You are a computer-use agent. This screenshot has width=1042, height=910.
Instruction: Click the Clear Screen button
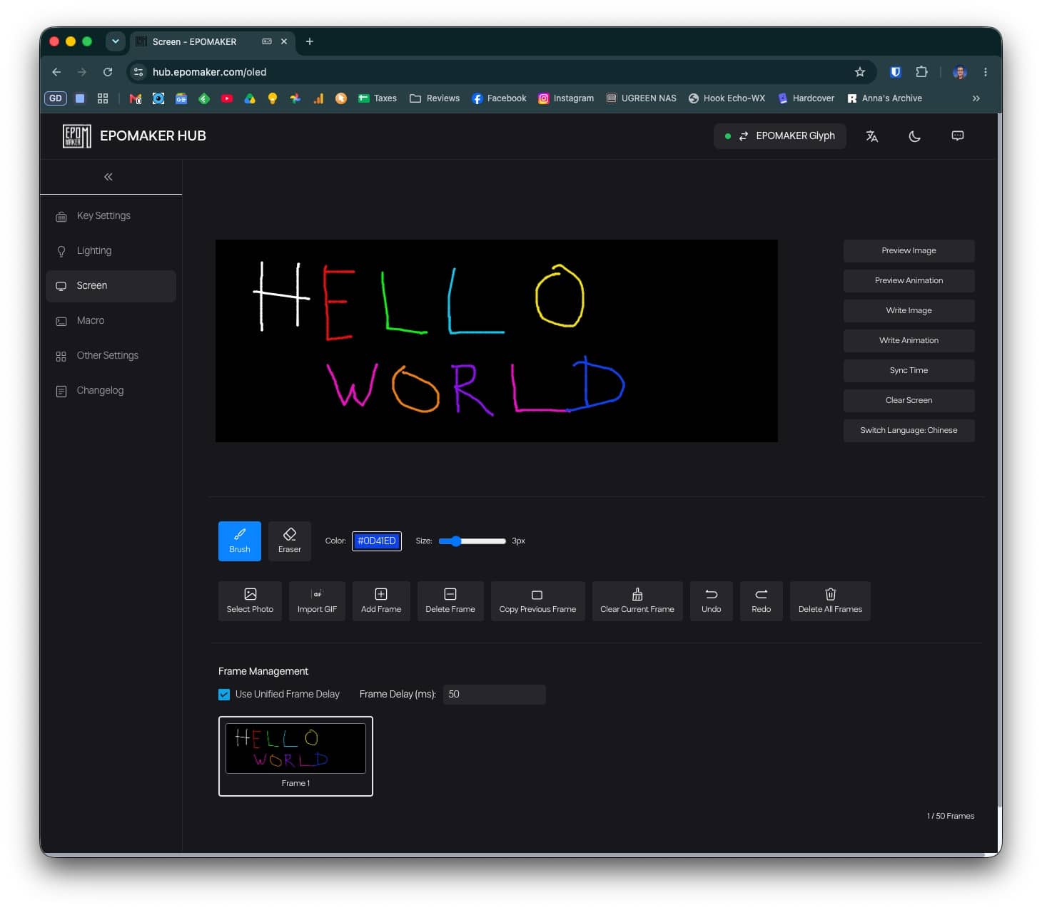pos(909,400)
